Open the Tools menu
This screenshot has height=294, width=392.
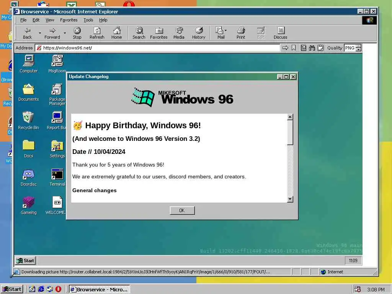(x=88, y=20)
